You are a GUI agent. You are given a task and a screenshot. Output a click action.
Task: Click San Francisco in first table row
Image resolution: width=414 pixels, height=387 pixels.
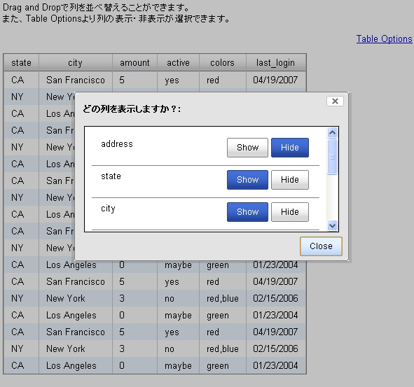tap(76, 80)
